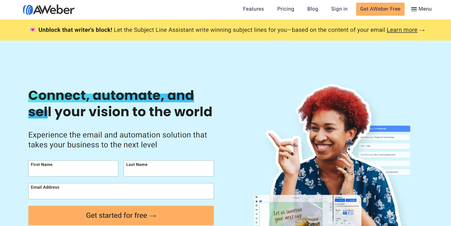Image resolution: width=451 pixels, height=226 pixels.
Task: Click the Wait 1 day automation step
Action: (x=385, y=146)
